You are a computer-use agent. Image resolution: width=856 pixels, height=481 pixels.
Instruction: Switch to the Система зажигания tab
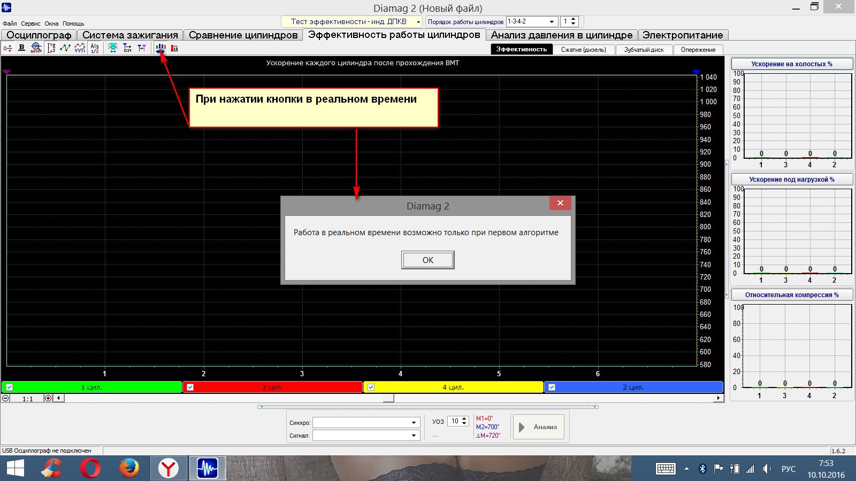[x=130, y=35]
